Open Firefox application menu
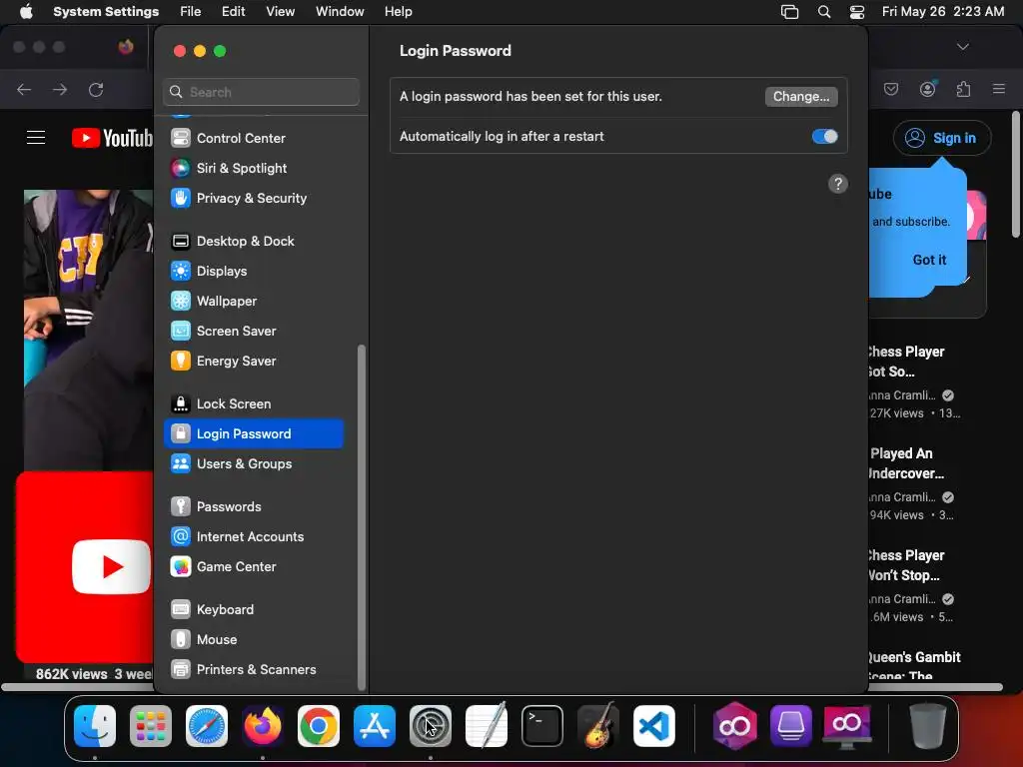This screenshot has height=767, width=1023. (x=999, y=89)
